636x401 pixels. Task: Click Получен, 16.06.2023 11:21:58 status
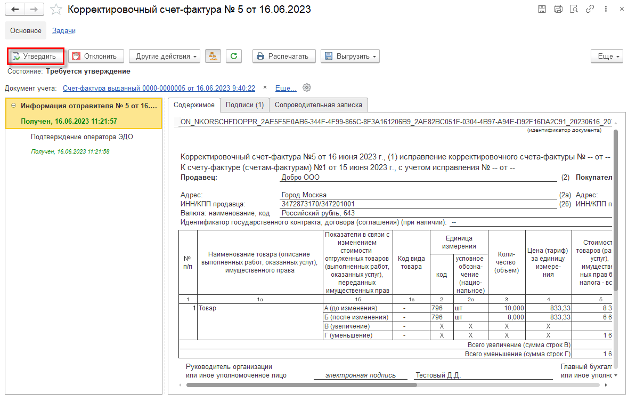(70, 151)
